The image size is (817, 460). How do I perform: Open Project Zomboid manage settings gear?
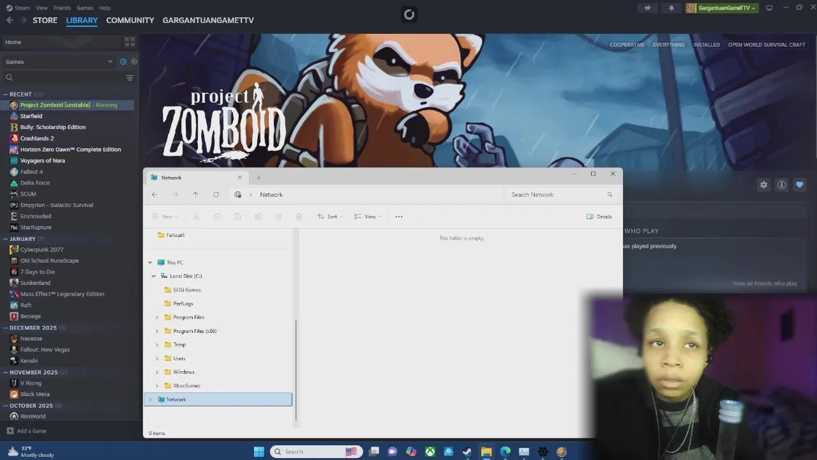tap(763, 185)
